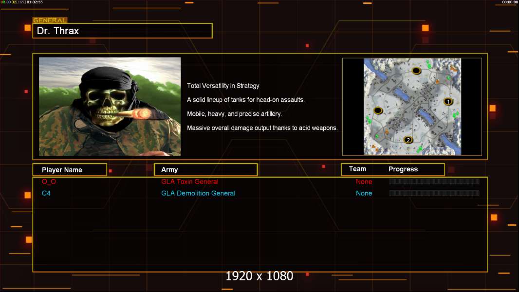The width and height of the screenshot is (519, 292).
Task: Click the Army column header
Action: point(206,170)
